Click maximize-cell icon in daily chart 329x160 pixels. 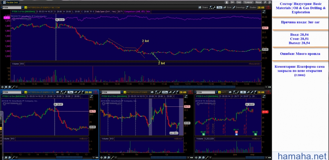(x=264, y=96)
